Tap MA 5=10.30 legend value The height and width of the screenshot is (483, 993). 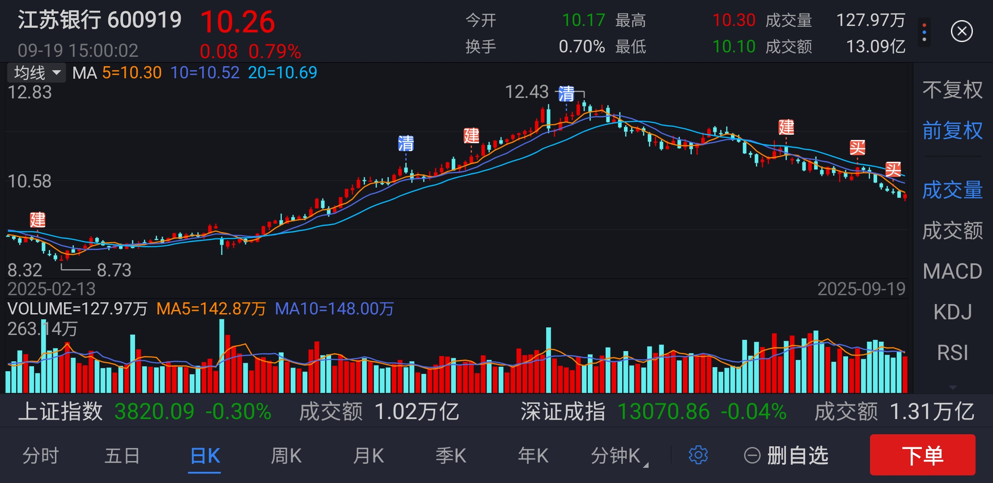[132, 72]
